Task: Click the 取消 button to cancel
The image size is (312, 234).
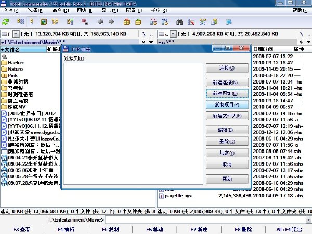Action: [x=227, y=164]
